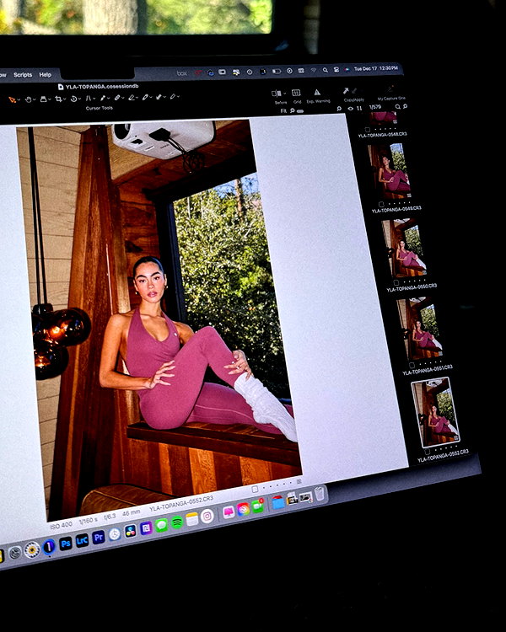
Task: Click the Box icon in menu bar
Action: pyautogui.click(x=182, y=73)
